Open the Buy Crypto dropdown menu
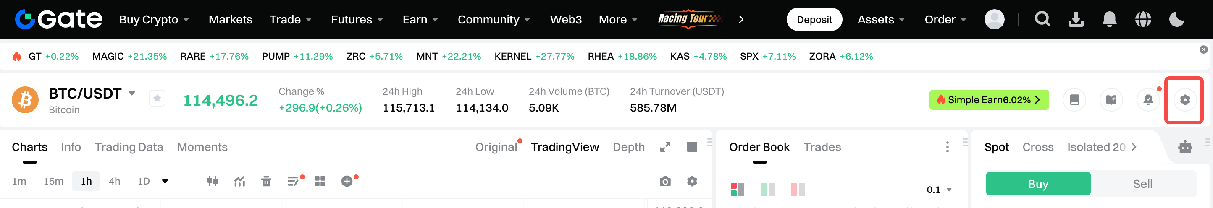 coord(154,20)
